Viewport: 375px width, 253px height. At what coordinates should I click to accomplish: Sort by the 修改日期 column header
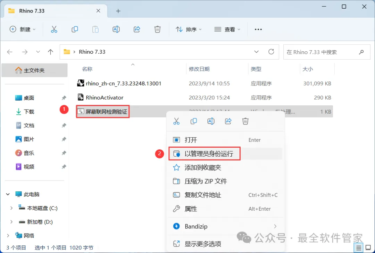tap(199, 69)
